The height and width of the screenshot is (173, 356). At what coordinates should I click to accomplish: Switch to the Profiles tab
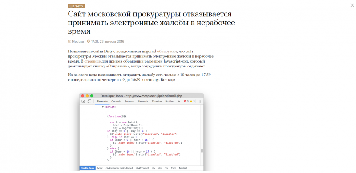170,102
